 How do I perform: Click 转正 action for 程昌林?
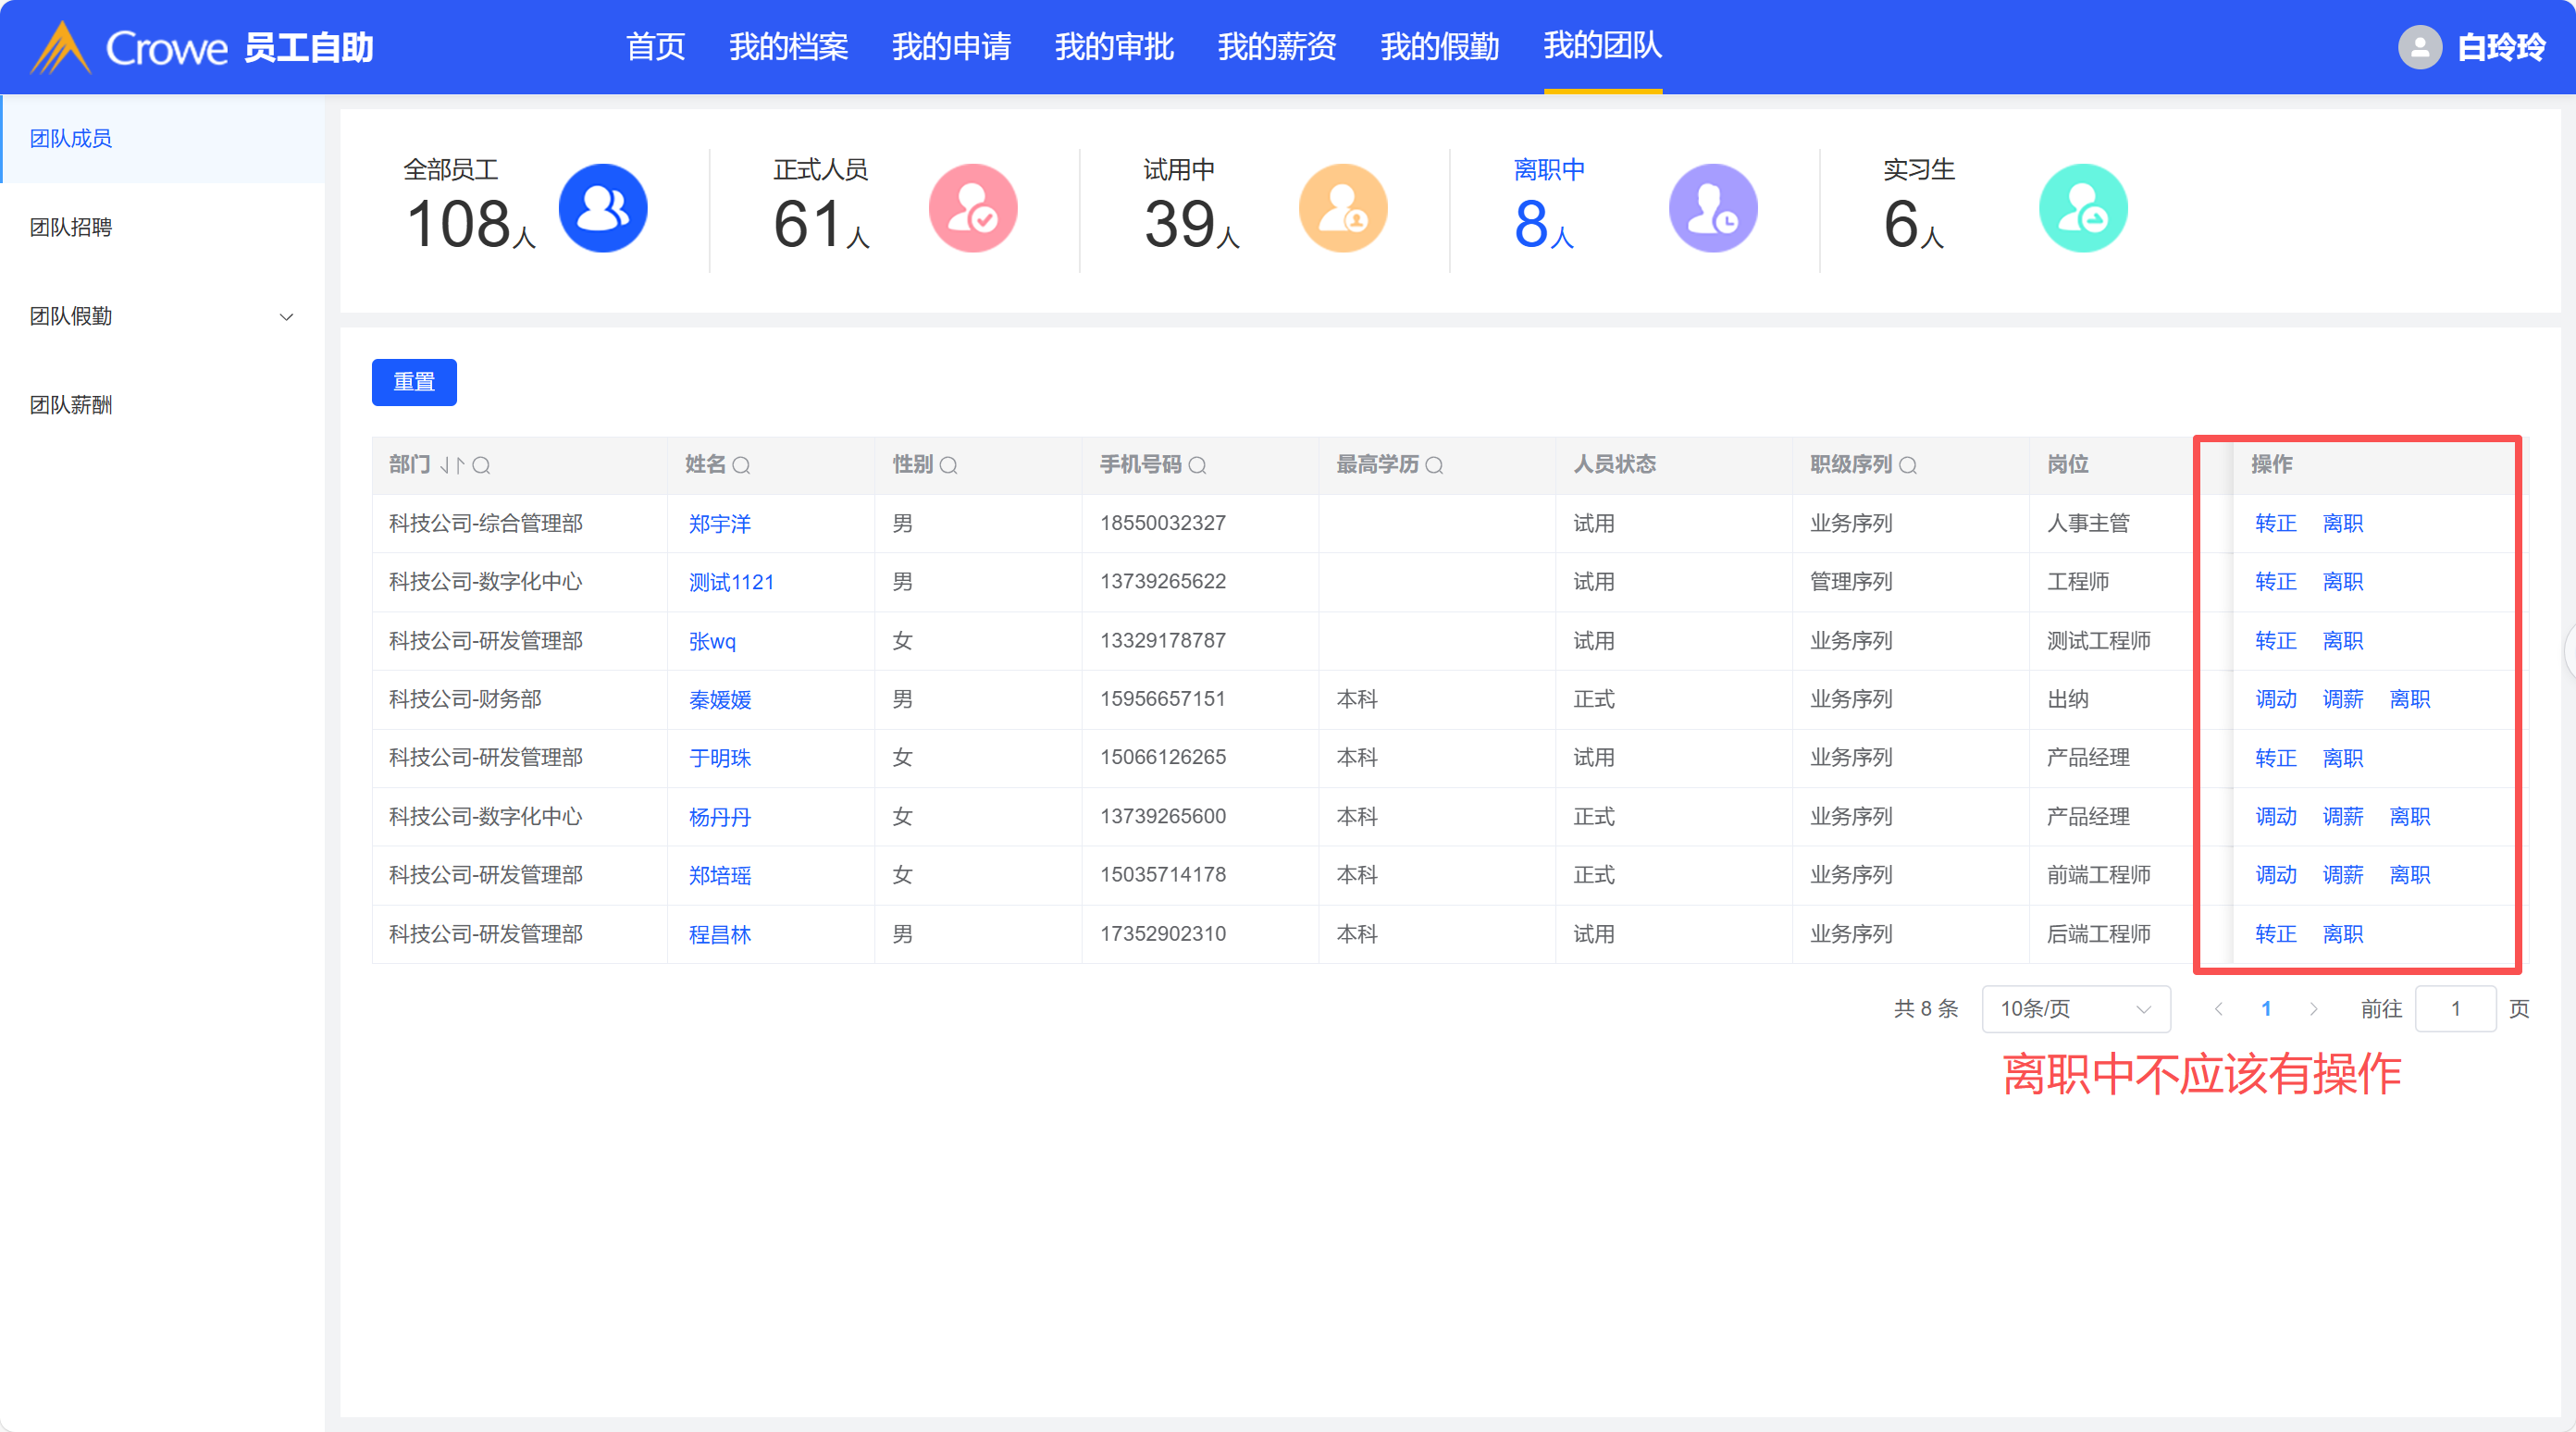pyautogui.click(x=2275, y=934)
